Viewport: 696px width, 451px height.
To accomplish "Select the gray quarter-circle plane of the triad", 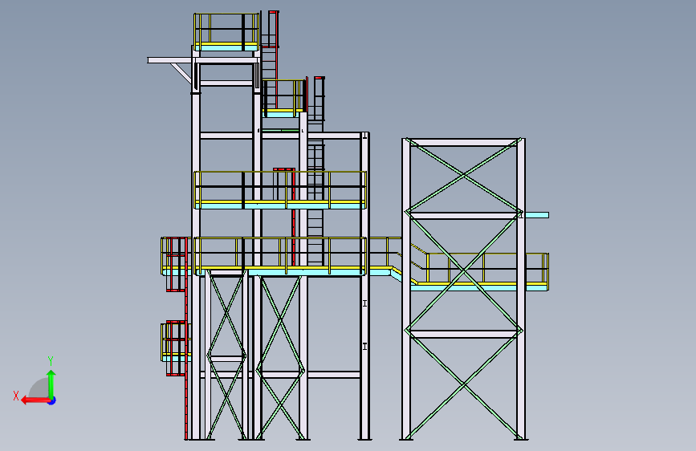I will click(39, 388).
